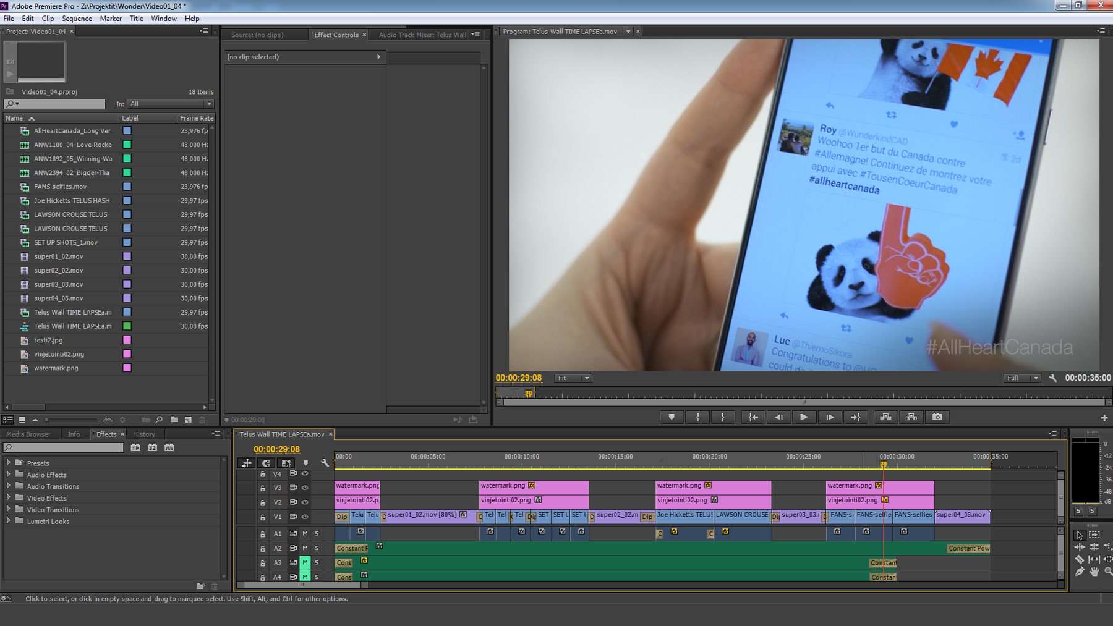This screenshot has height=626, width=1113.
Task: Select the Track Select tool
Action: 1094,535
